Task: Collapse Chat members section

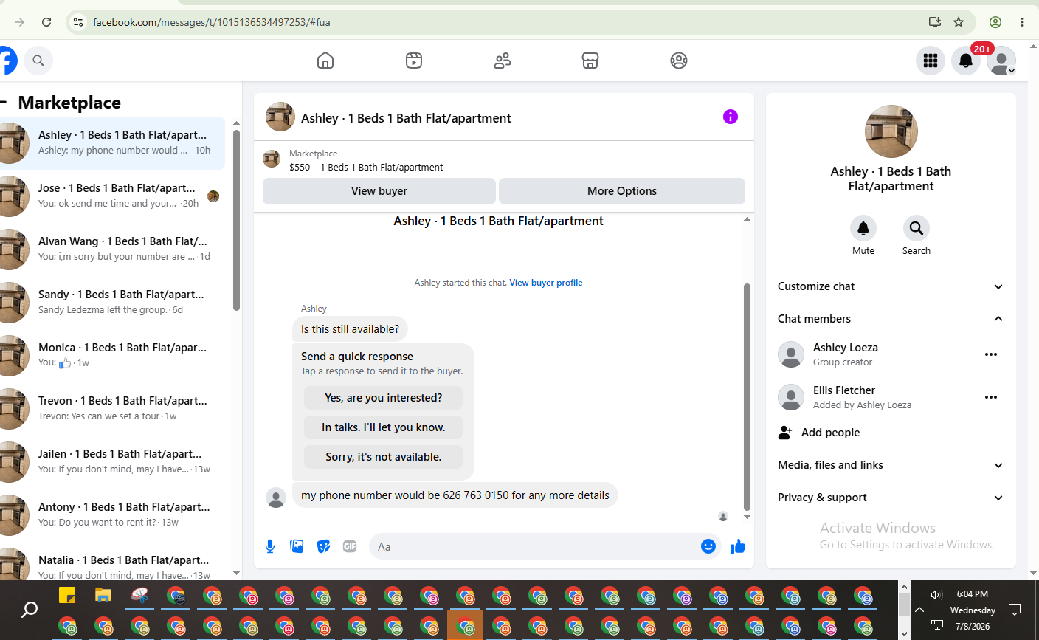Action: point(891,319)
